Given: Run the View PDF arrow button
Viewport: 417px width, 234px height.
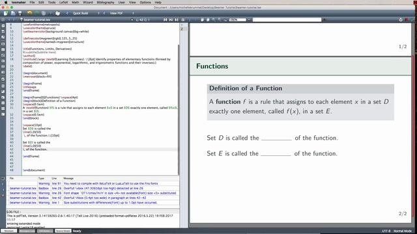Looking at the screenshot, I should (104, 13).
